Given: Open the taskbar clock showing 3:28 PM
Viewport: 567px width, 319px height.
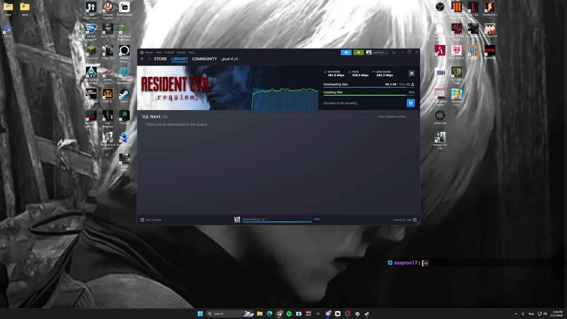Looking at the screenshot, I should (558, 314).
